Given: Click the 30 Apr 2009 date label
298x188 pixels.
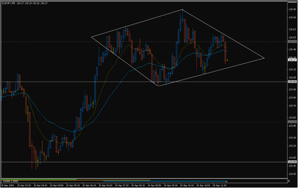Looking at the screenshot, I should pos(8,185).
